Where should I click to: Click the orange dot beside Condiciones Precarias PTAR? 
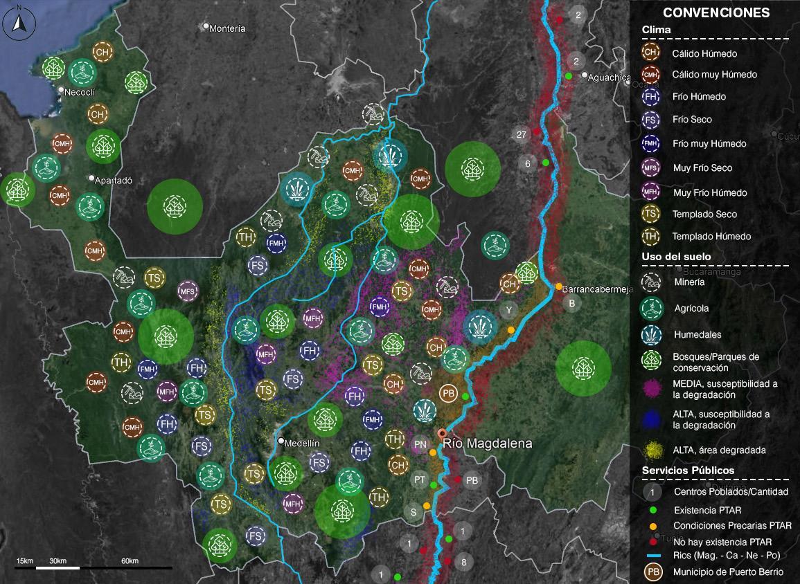pos(652,526)
